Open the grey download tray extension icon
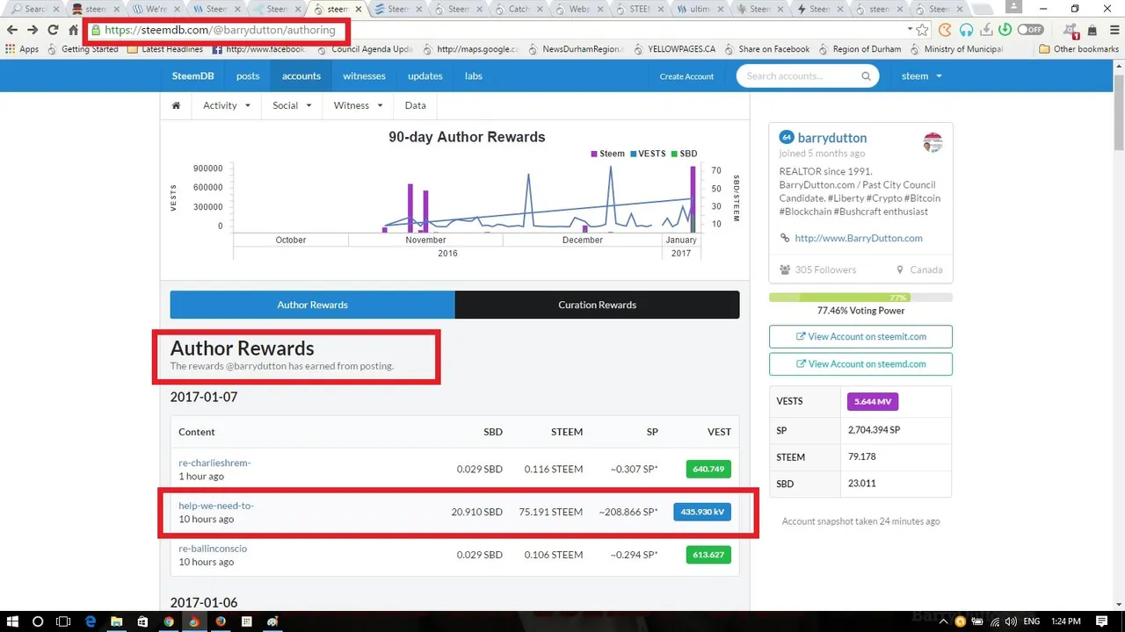The height and width of the screenshot is (632, 1125). [x=986, y=30]
